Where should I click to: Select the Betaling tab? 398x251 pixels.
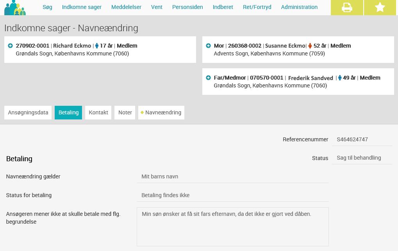(x=68, y=112)
